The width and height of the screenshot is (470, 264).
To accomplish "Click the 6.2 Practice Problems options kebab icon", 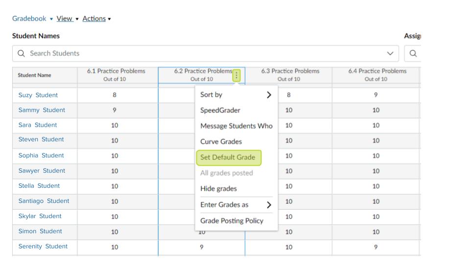I will tap(237, 75).
